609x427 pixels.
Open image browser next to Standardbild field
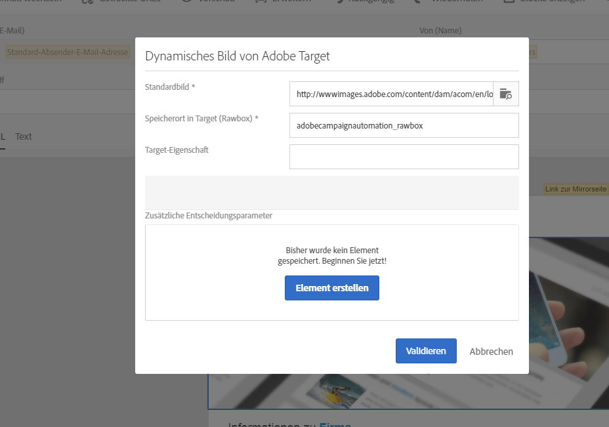506,94
